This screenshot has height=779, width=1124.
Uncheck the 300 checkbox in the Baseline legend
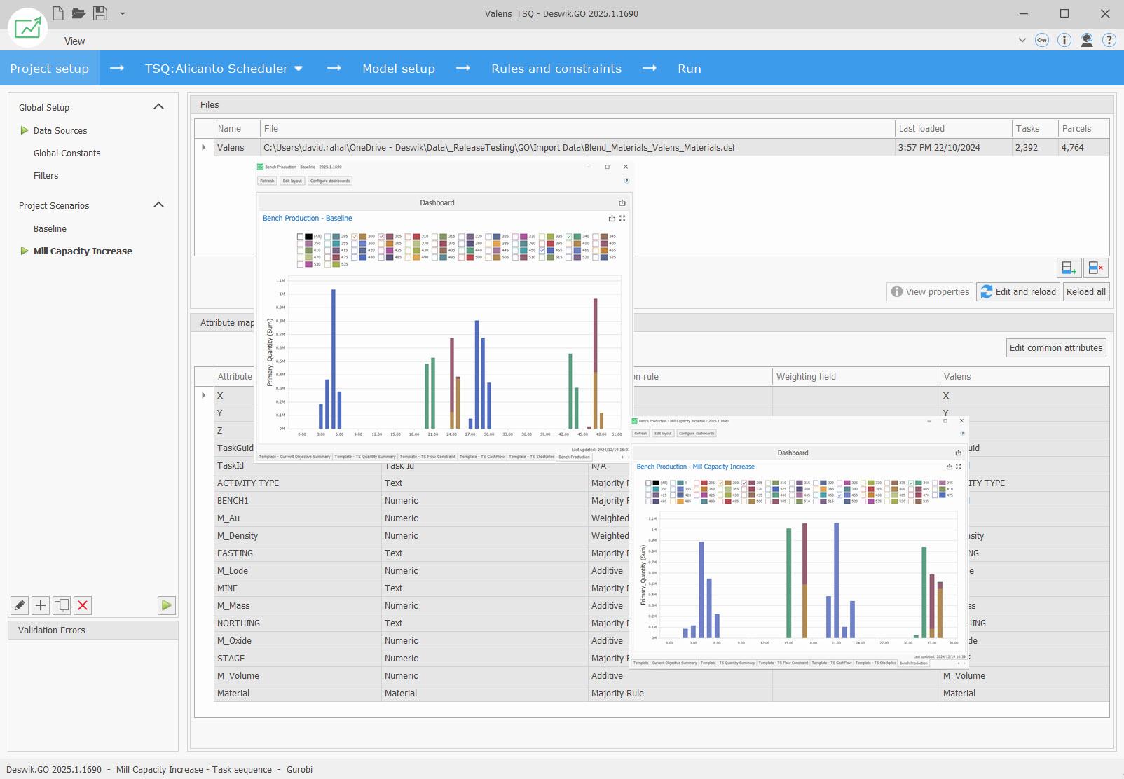click(x=355, y=236)
